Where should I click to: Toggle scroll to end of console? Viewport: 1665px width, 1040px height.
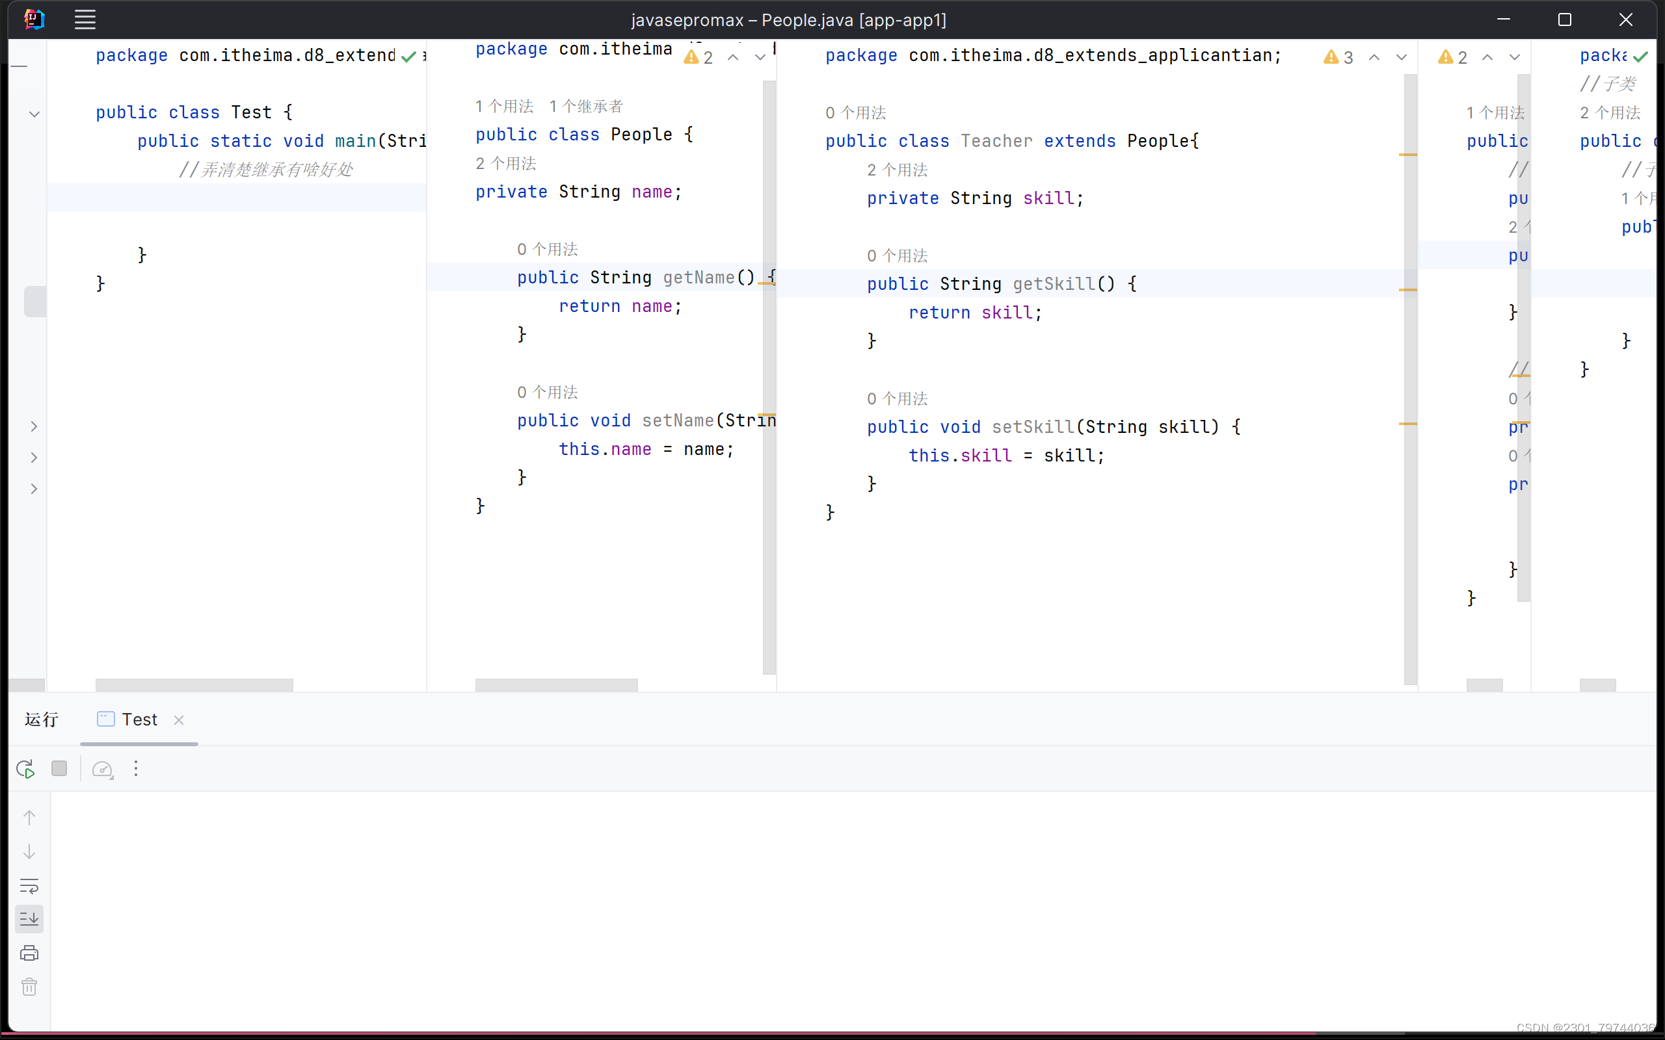coord(29,919)
